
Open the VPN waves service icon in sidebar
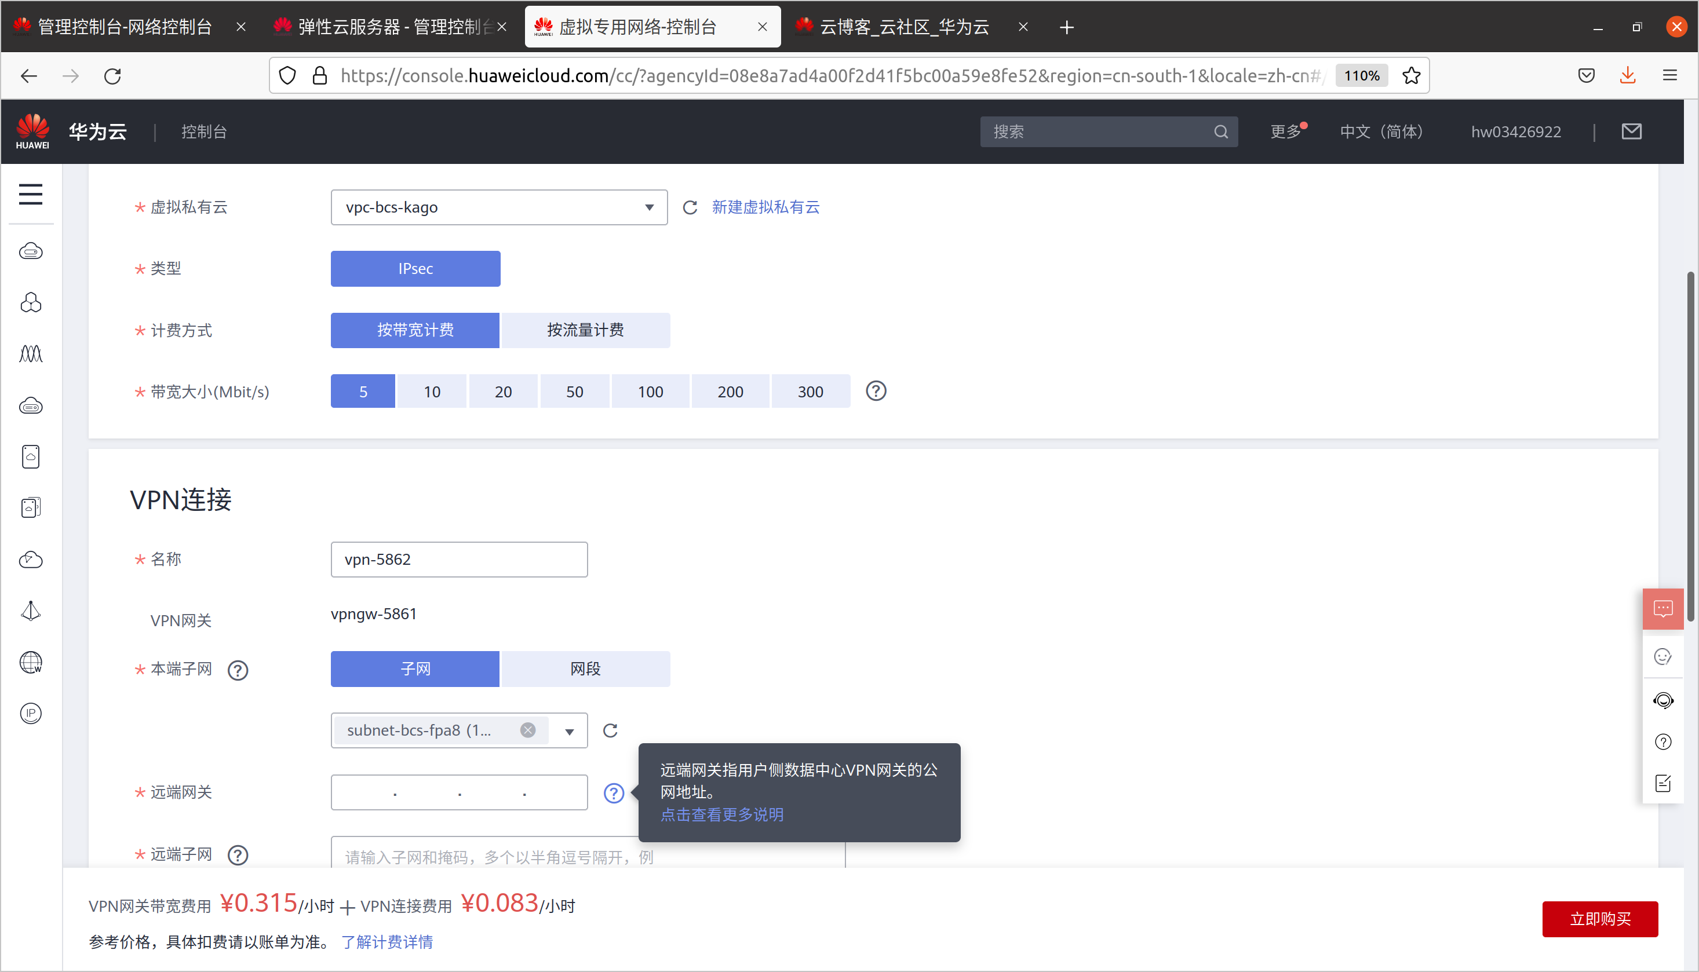pyautogui.click(x=31, y=354)
